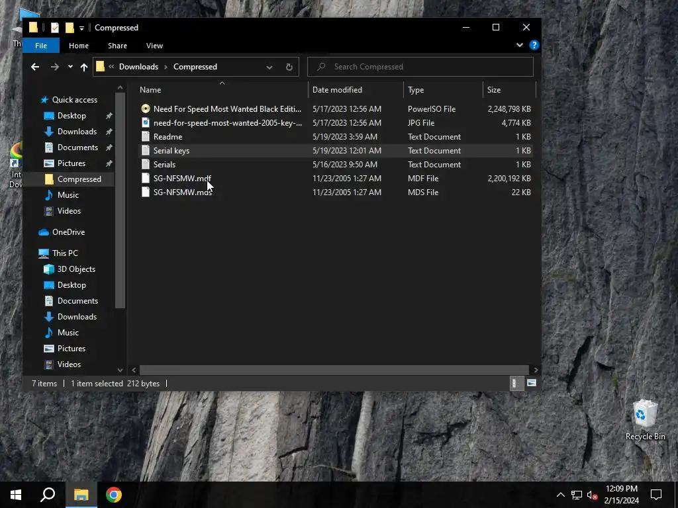Launch Google Chrome from taskbar
This screenshot has height=508, width=678.
point(114,495)
